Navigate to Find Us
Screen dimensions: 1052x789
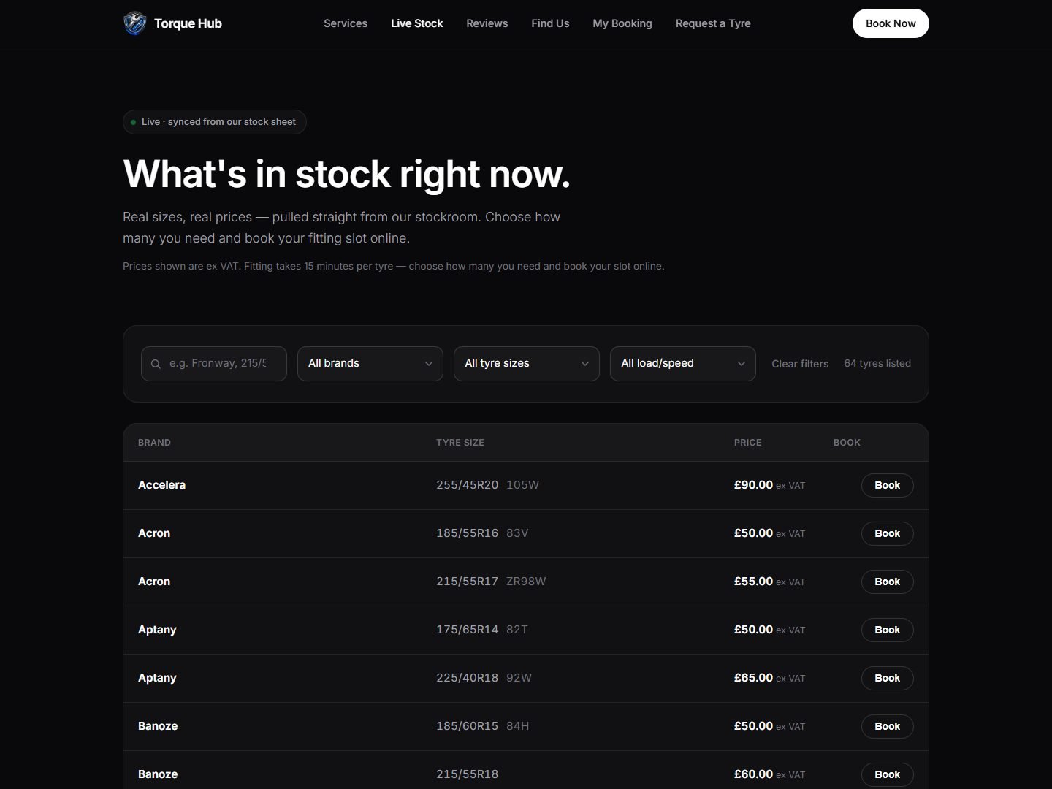[x=550, y=23]
